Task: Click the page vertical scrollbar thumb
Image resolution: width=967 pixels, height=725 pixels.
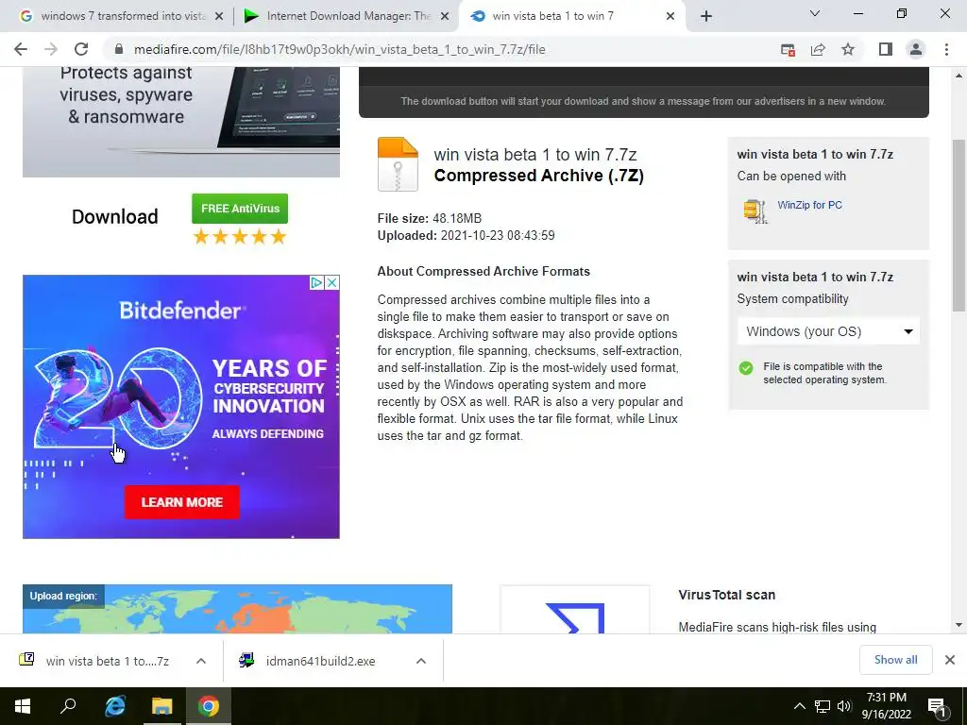Action: [959, 225]
